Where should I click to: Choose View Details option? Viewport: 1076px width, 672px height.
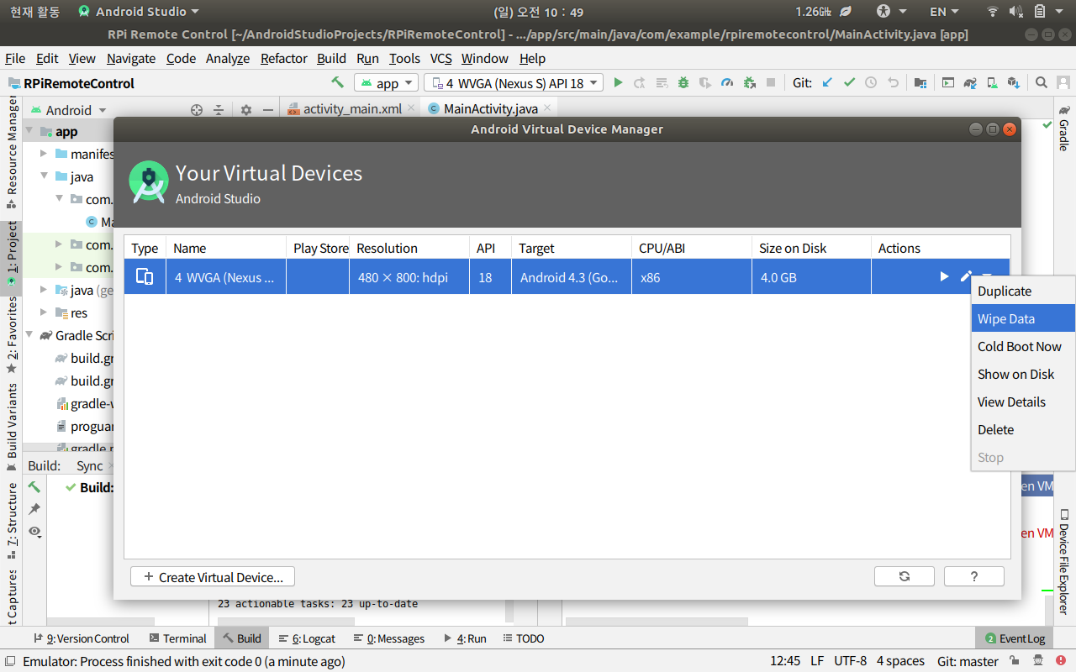click(x=1023, y=402)
